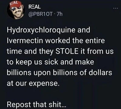Image resolution: width=121 pixels, height=109 pixels.
Task: Click the red REAL cap in avatar
Action: (x=14, y=5)
